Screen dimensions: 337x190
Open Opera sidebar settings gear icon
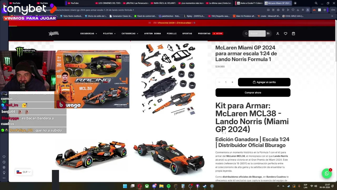point(4,167)
